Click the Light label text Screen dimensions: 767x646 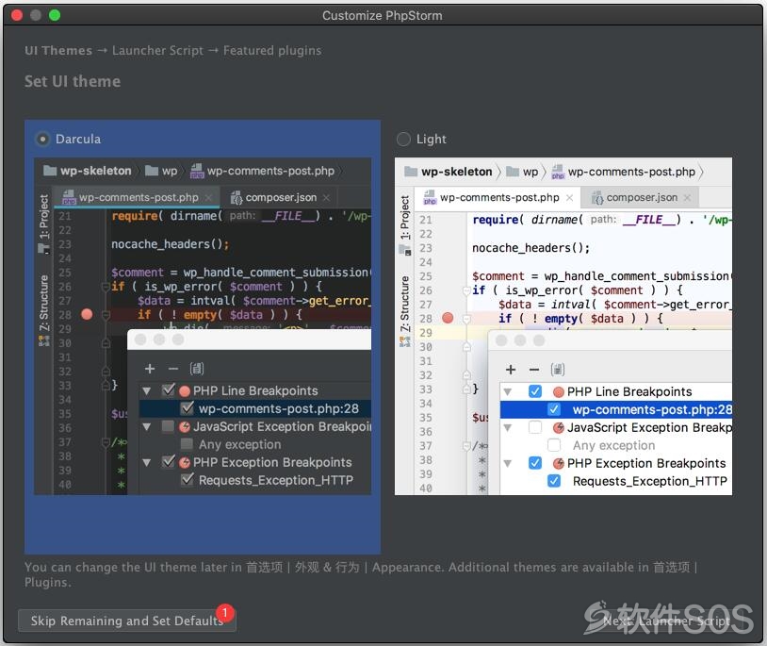click(x=432, y=139)
